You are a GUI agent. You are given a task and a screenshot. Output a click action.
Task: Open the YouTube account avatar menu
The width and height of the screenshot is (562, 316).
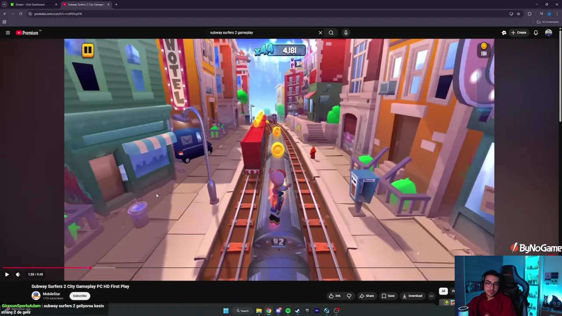click(548, 32)
